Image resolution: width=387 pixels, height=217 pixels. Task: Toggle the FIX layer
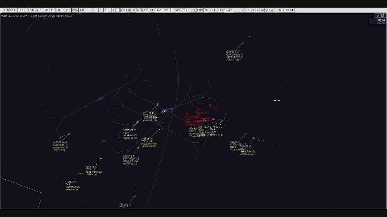pos(193,10)
